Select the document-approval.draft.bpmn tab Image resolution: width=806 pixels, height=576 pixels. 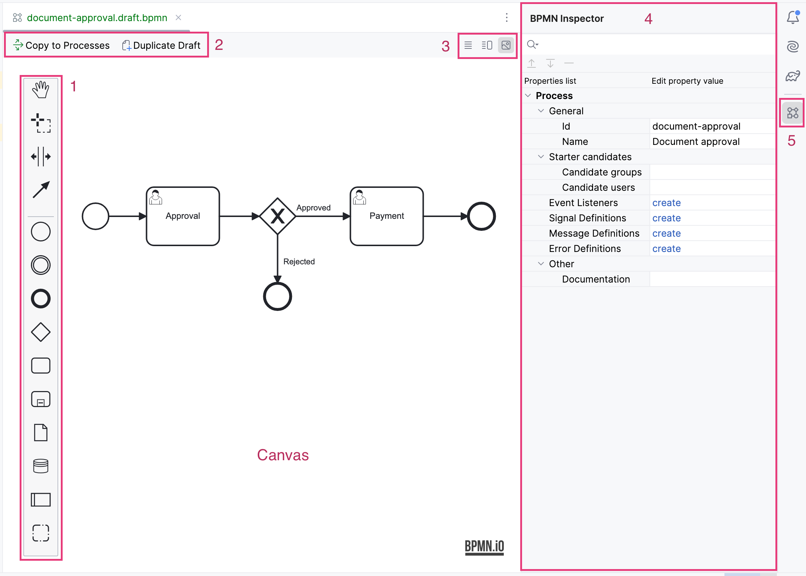pos(97,17)
